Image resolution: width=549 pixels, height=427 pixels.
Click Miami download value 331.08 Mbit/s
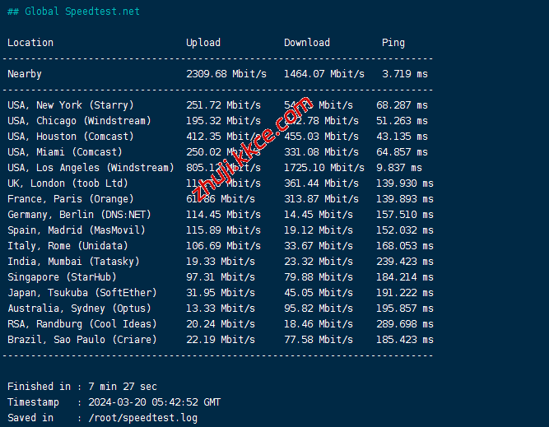[321, 152]
